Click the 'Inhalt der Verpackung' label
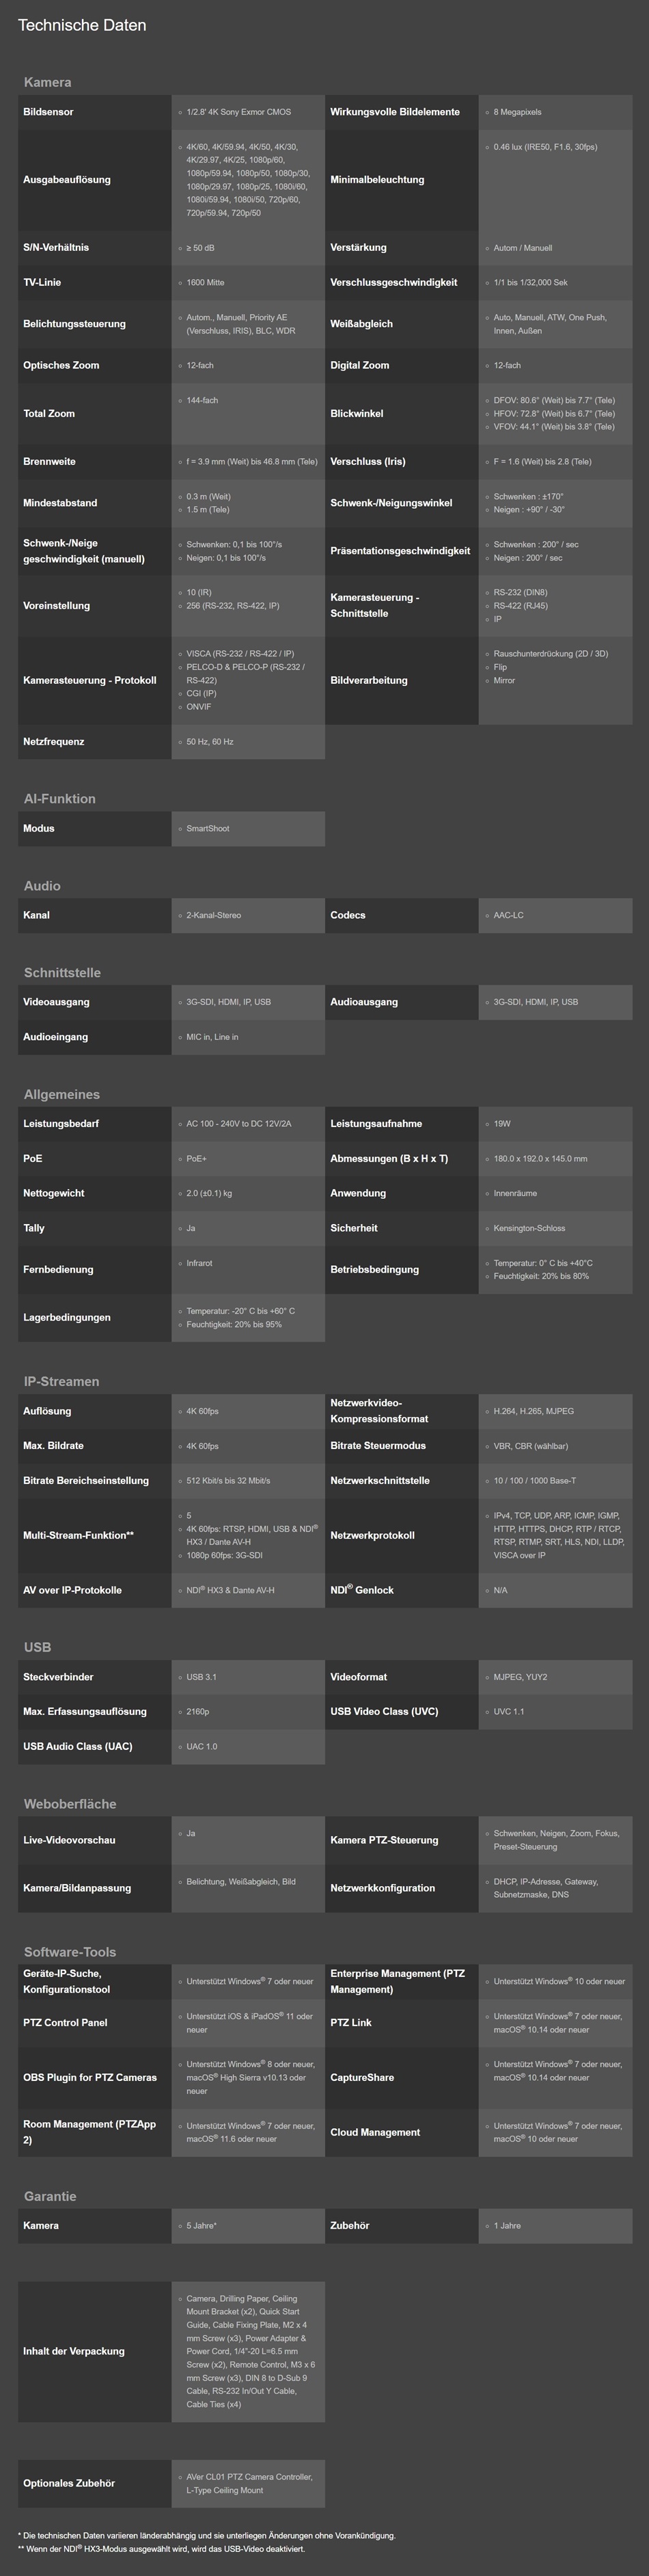Image resolution: width=649 pixels, height=2576 pixels. click(74, 2350)
